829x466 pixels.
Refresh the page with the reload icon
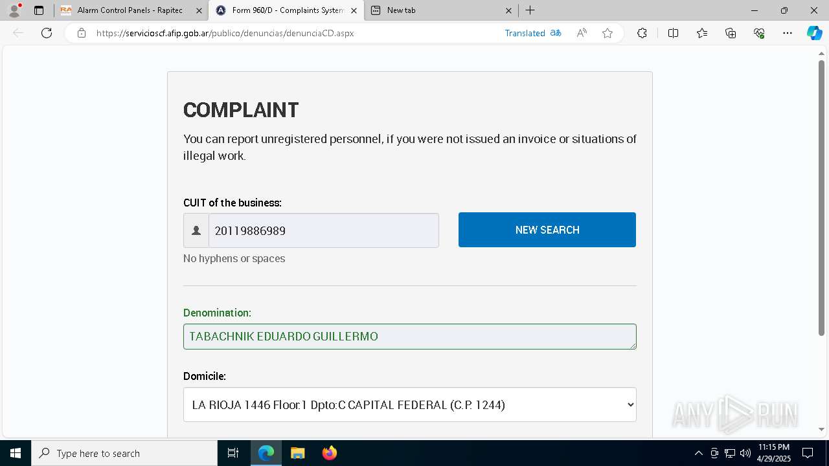click(x=47, y=33)
